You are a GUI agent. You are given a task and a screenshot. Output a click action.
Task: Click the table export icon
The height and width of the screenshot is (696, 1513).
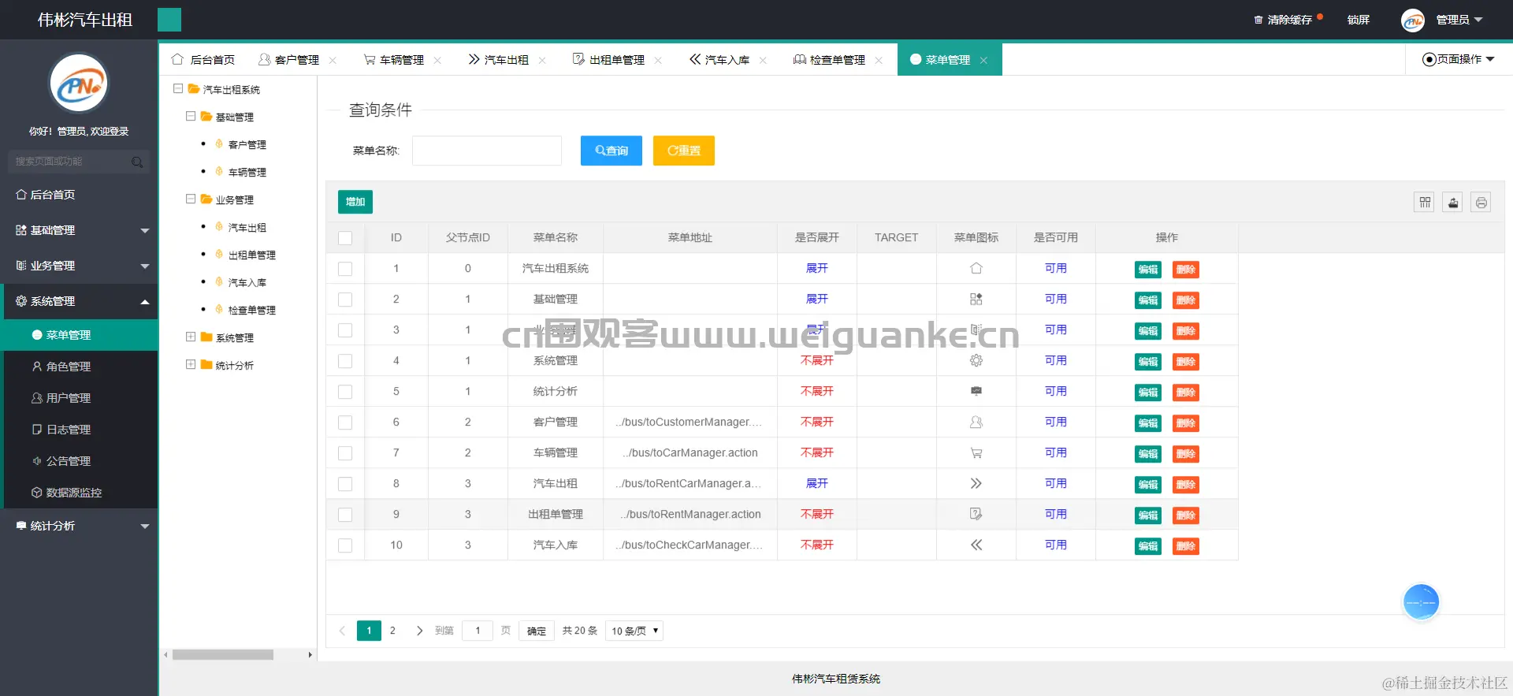1453,203
